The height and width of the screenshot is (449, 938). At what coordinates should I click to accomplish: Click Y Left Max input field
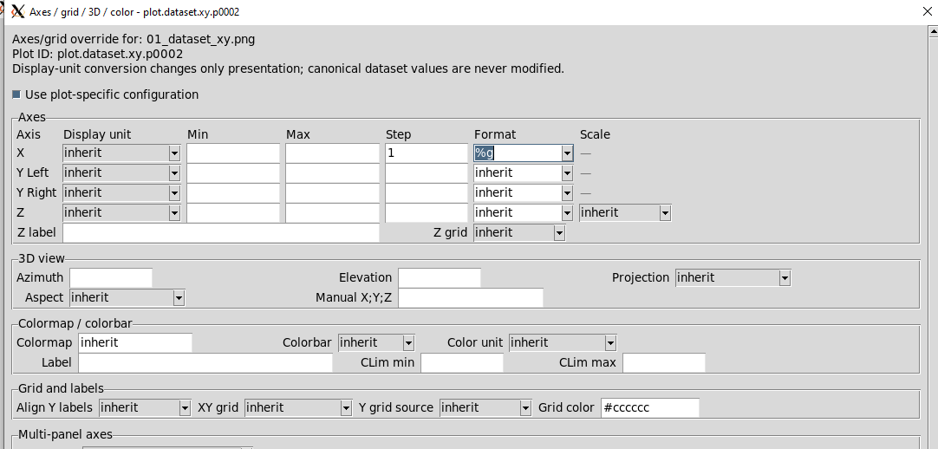(x=333, y=172)
